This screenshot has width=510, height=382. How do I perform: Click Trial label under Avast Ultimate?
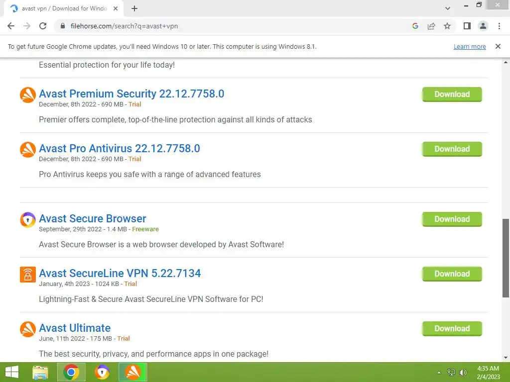pos(124,338)
